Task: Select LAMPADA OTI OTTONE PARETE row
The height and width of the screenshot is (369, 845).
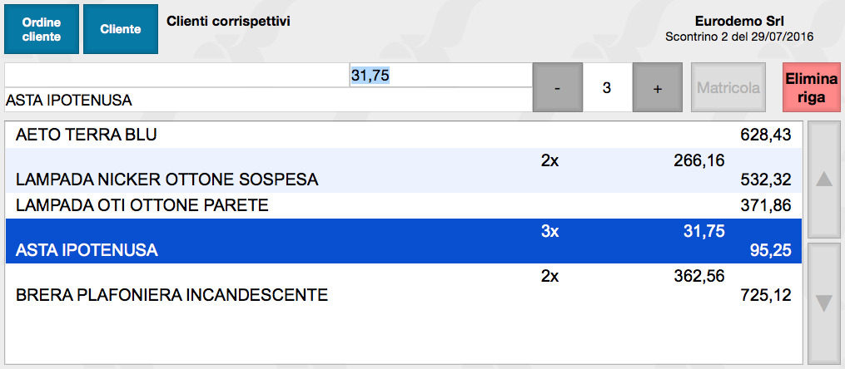Action: click(x=403, y=205)
